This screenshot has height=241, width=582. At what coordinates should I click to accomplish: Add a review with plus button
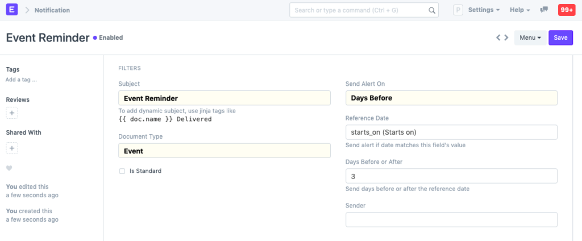(12, 113)
